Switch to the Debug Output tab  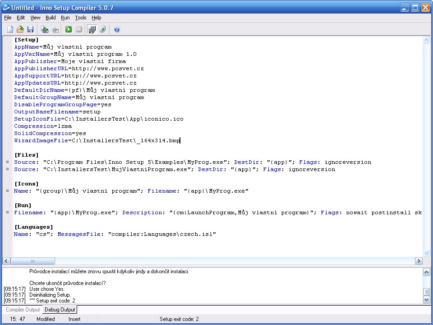[x=60, y=310]
